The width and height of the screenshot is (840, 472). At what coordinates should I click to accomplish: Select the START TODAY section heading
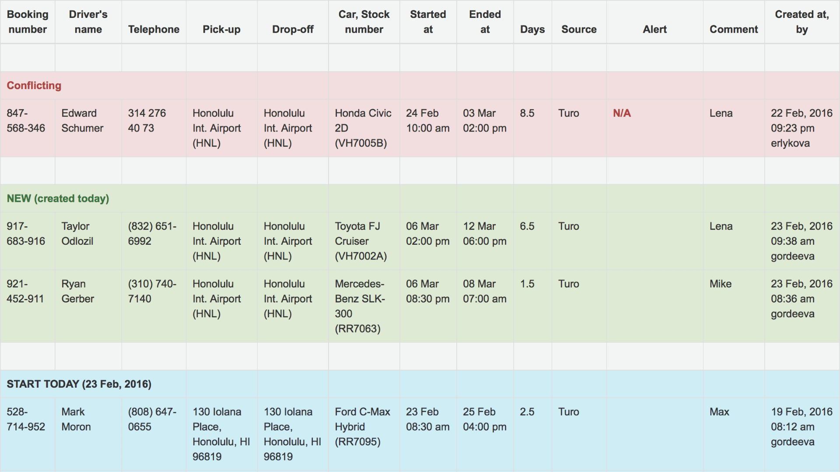click(79, 384)
